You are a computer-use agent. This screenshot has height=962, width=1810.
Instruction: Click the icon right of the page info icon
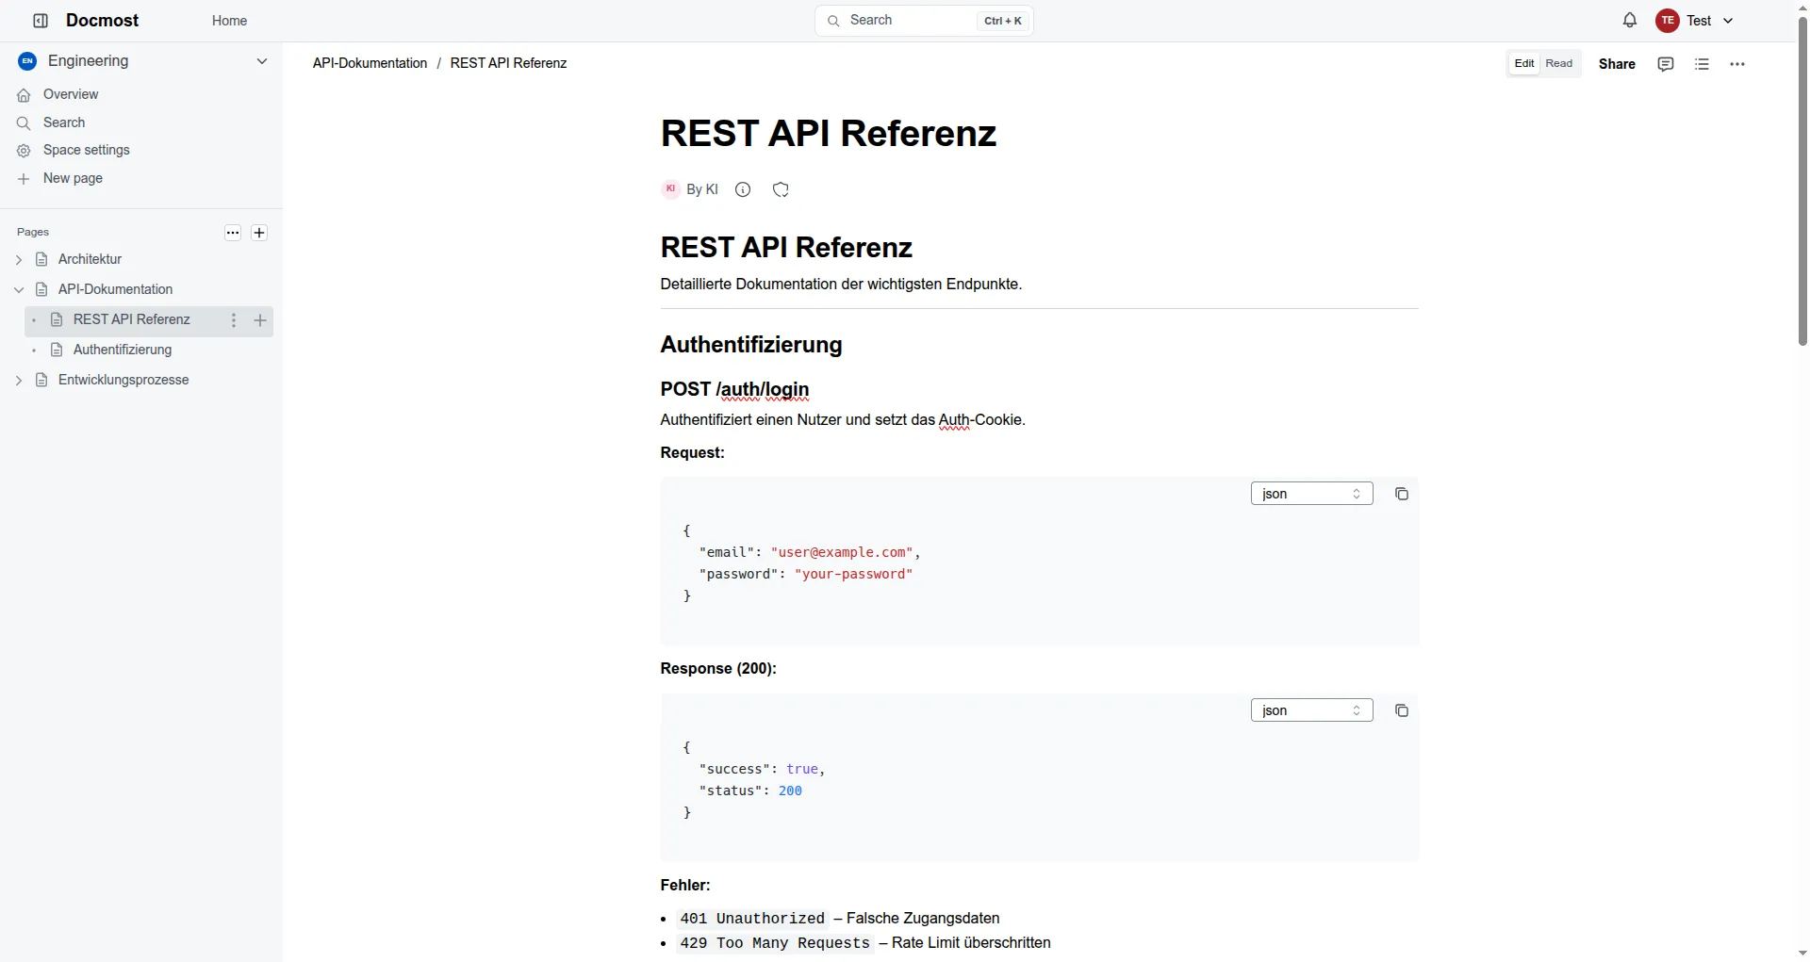point(781,189)
